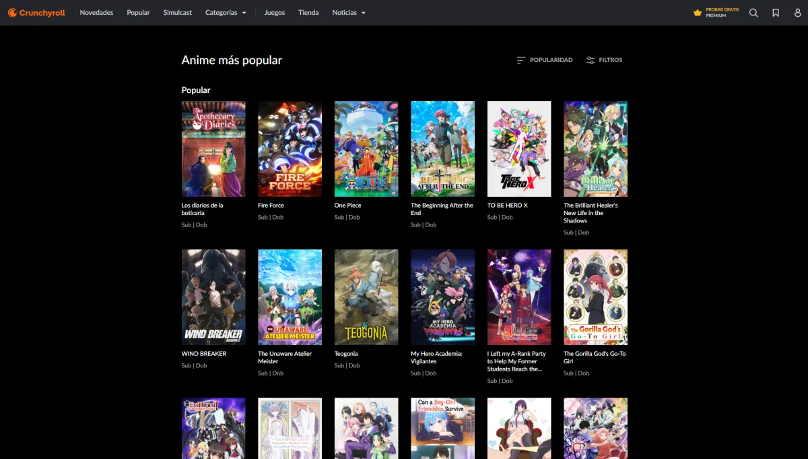Select The Beginning After the End poster
The image size is (808, 459).
[x=442, y=149]
